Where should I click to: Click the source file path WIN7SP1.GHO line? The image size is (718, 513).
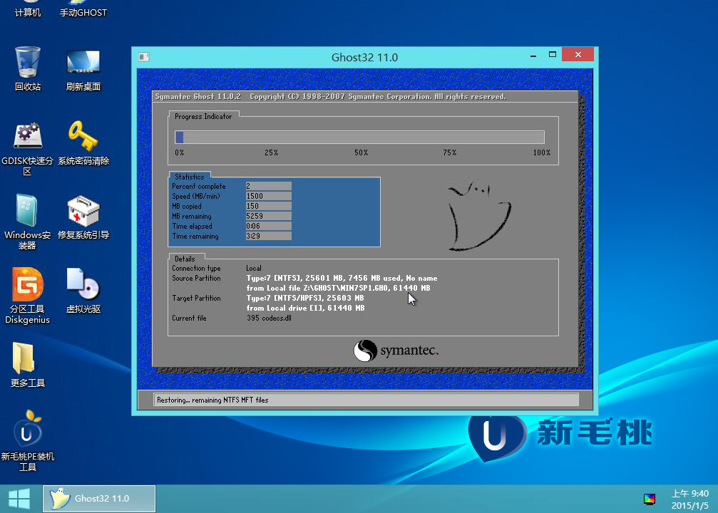[339, 288]
